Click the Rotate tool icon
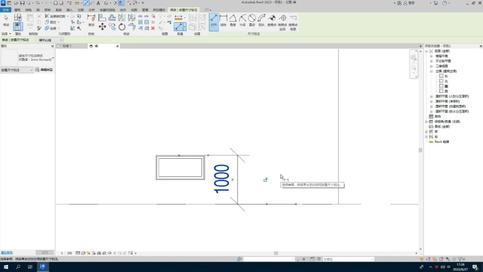 [122, 27]
